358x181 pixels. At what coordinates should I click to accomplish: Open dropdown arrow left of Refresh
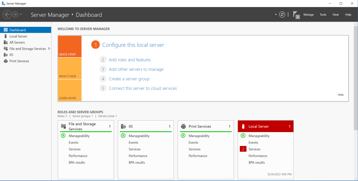tap(276, 15)
